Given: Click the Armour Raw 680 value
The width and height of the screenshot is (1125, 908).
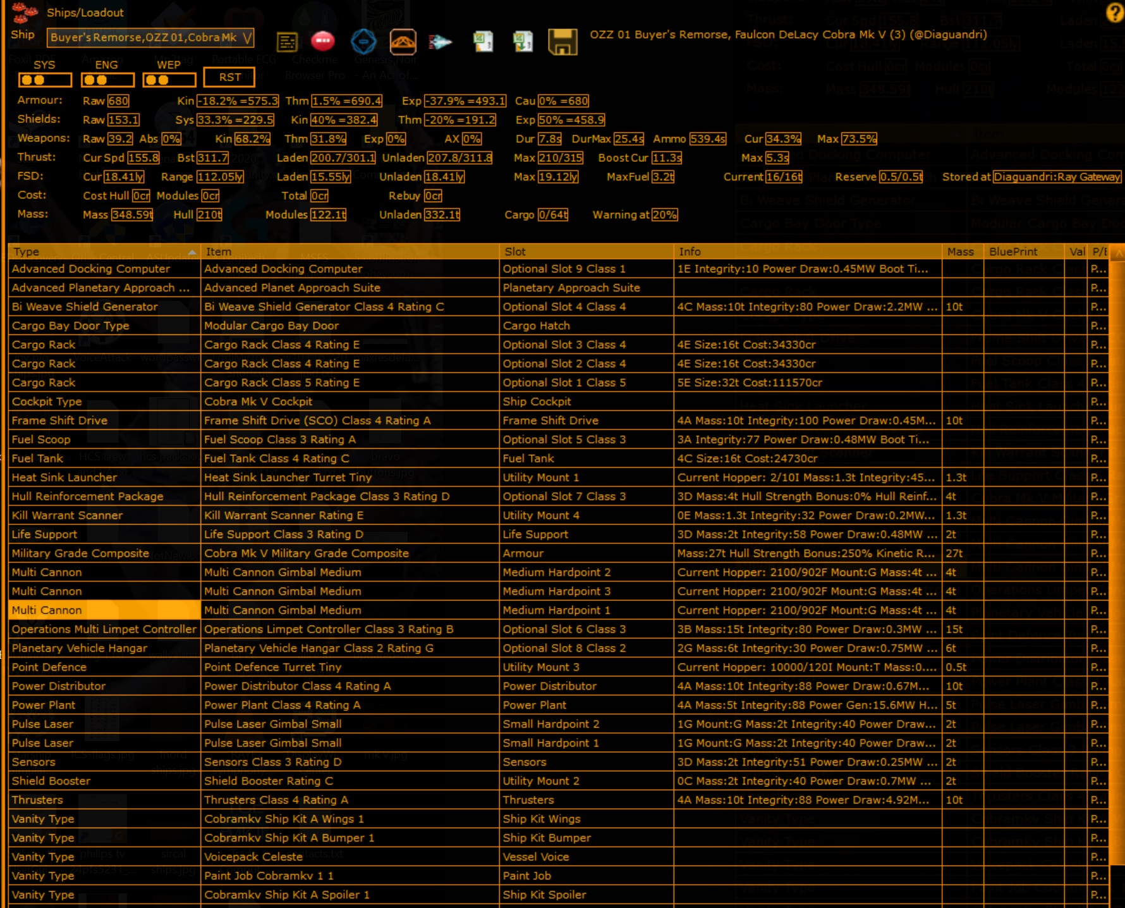Looking at the screenshot, I should [x=118, y=101].
